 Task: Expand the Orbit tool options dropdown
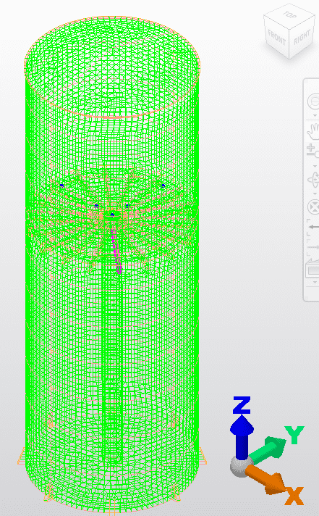[315, 193]
